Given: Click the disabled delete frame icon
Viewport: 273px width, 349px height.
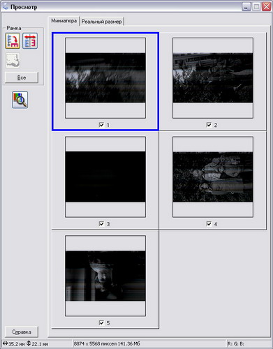Looking at the screenshot, I should (13, 60).
